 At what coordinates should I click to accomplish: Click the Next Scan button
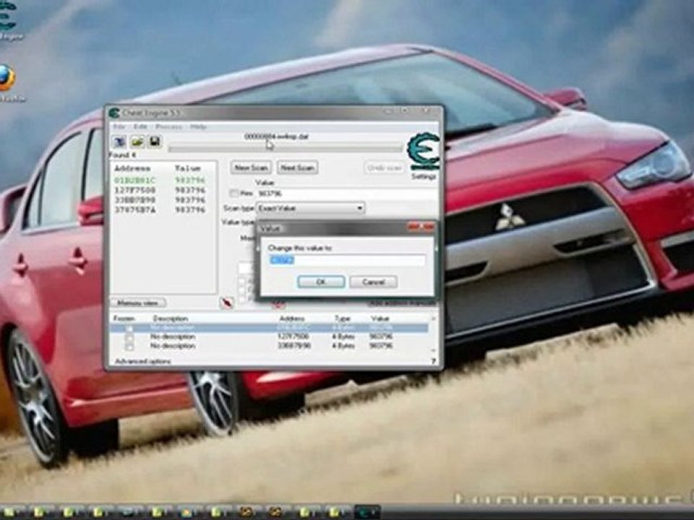pyautogui.click(x=297, y=168)
